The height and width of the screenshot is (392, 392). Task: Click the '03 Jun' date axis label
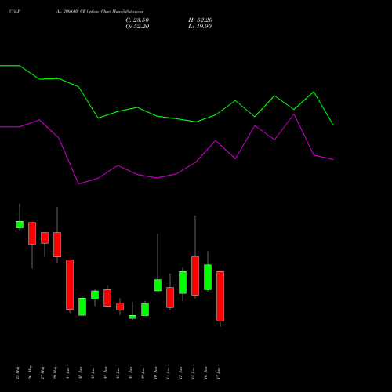point(93,373)
